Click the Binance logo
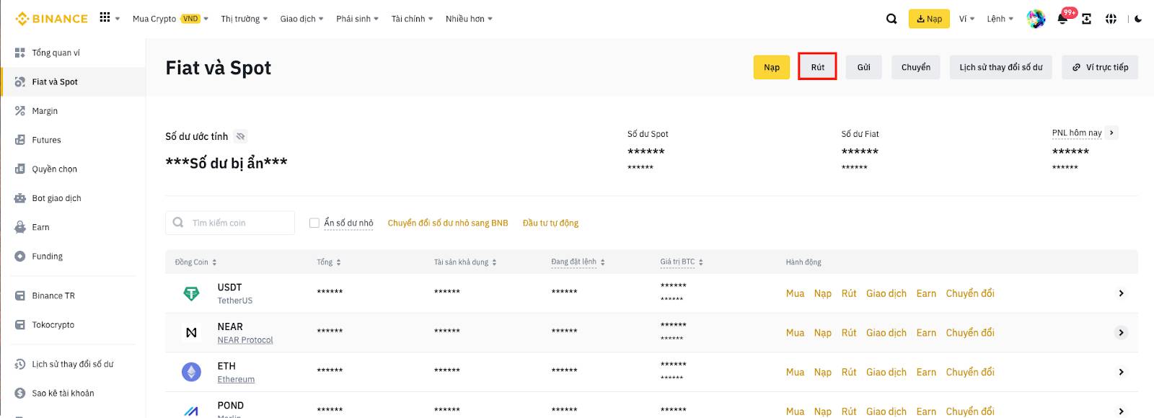1154x418 pixels. coord(51,19)
